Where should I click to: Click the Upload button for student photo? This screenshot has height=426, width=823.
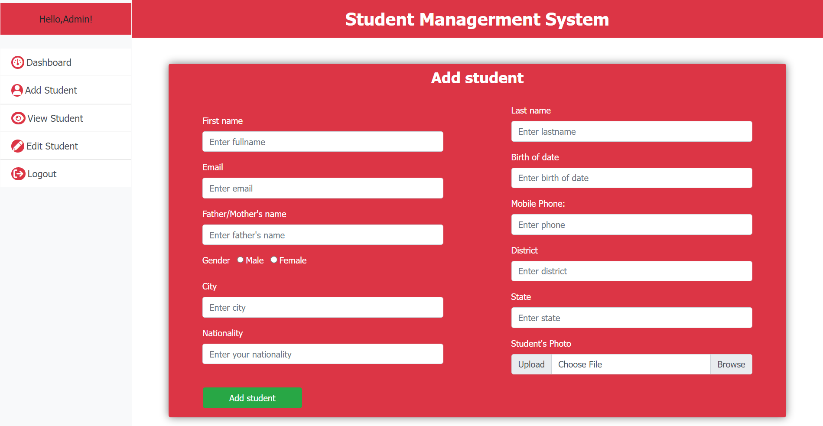pos(531,364)
